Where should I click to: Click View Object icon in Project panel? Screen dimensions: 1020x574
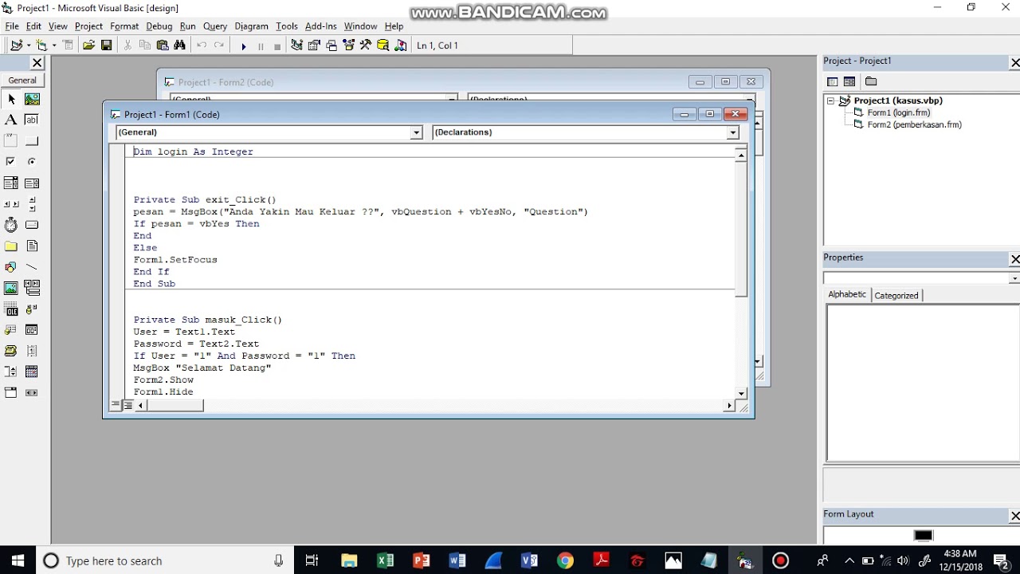[849, 81]
